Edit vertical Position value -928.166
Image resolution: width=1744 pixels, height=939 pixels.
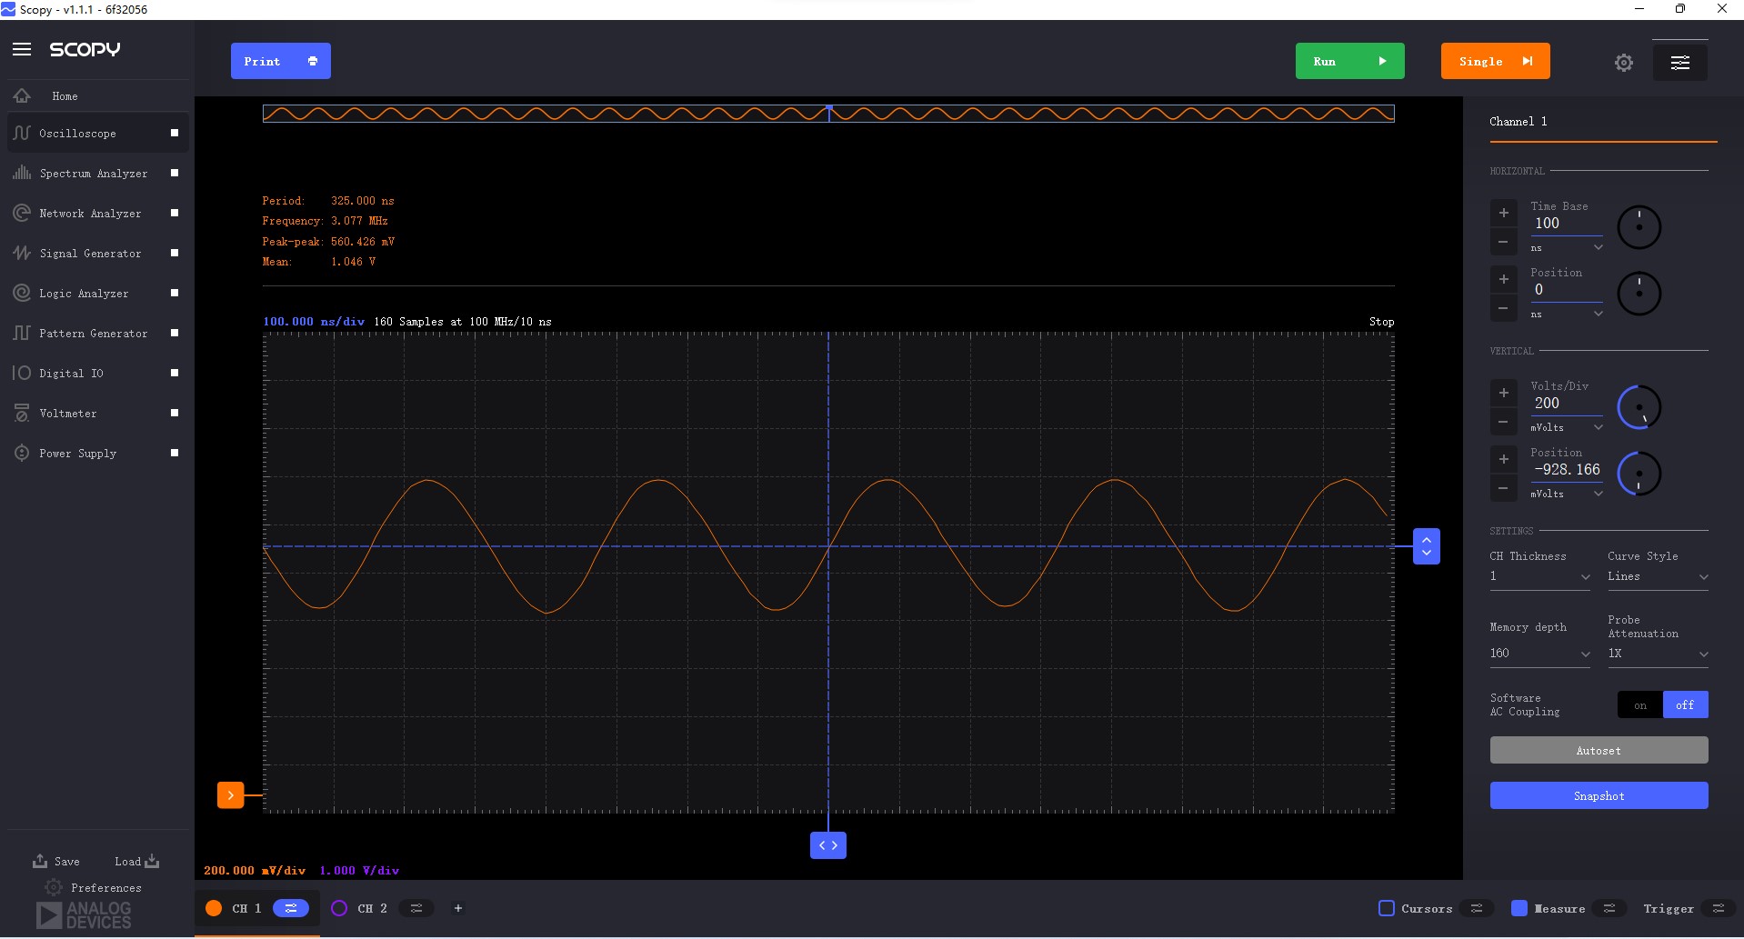tap(1566, 470)
